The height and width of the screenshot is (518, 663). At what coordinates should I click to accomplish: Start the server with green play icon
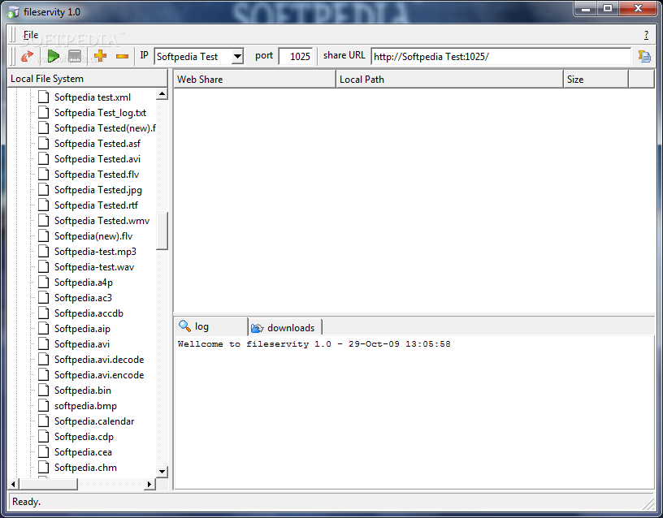pos(54,56)
